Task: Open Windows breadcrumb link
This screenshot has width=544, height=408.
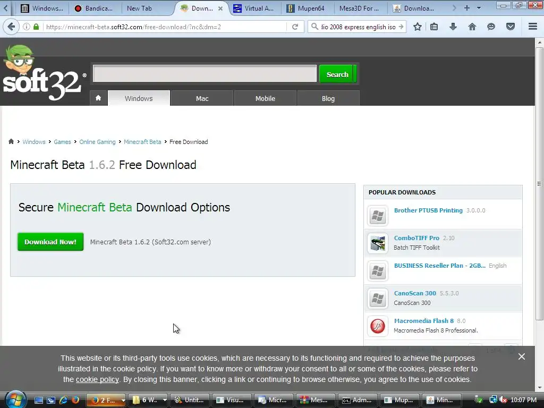Action: coord(34,141)
